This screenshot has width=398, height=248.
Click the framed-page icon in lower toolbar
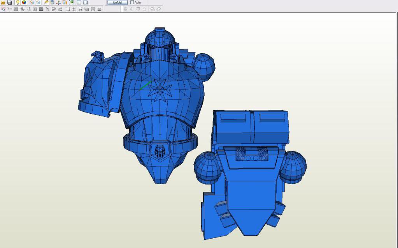pos(93,9)
